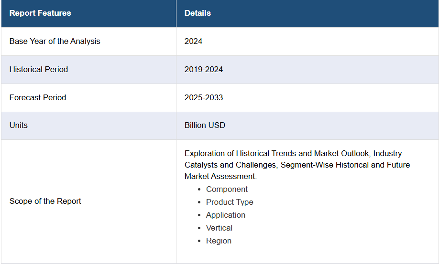
Task: Click the Details column header
Action: [x=198, y=13]
